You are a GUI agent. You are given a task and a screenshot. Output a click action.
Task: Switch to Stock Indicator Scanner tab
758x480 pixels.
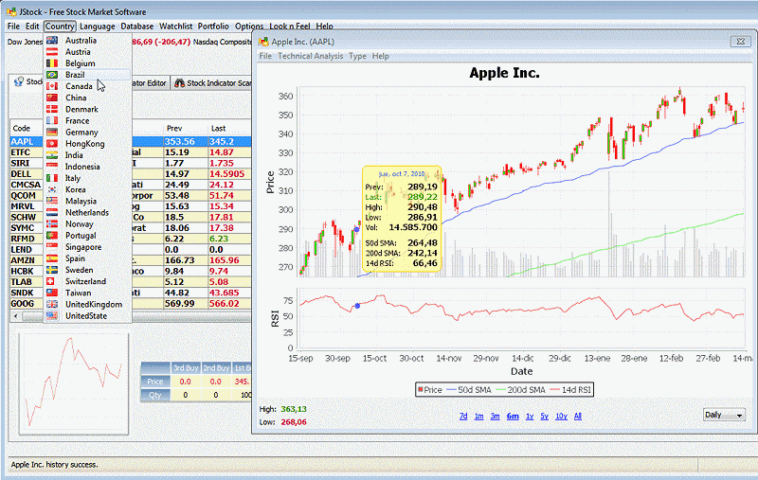coord(211,83)
